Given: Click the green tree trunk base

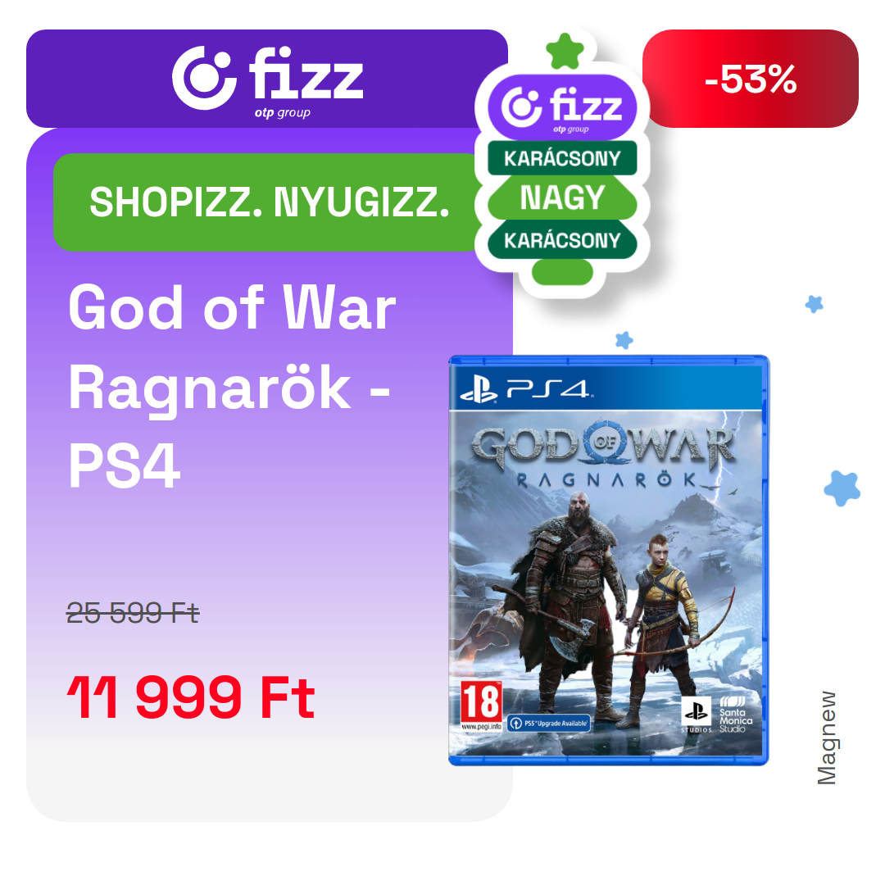Looking at the screenshot, I should click(x=562, y=271).
